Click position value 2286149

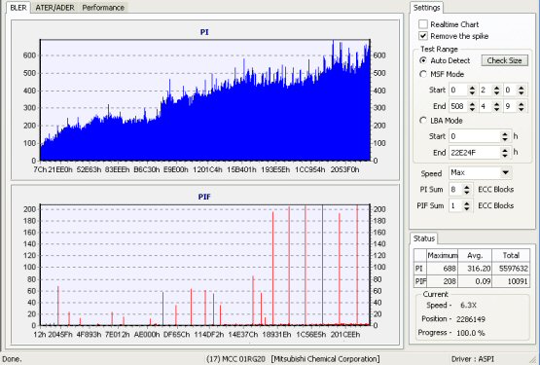471,319
